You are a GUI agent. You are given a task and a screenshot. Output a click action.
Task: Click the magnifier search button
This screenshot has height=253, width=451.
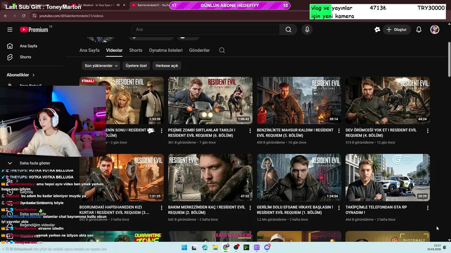point(288,30)
